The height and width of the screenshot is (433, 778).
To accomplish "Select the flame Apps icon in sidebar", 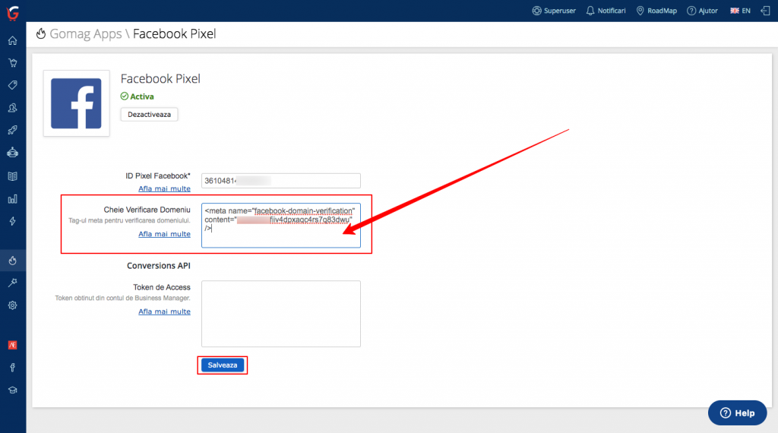I will (13, 261).
